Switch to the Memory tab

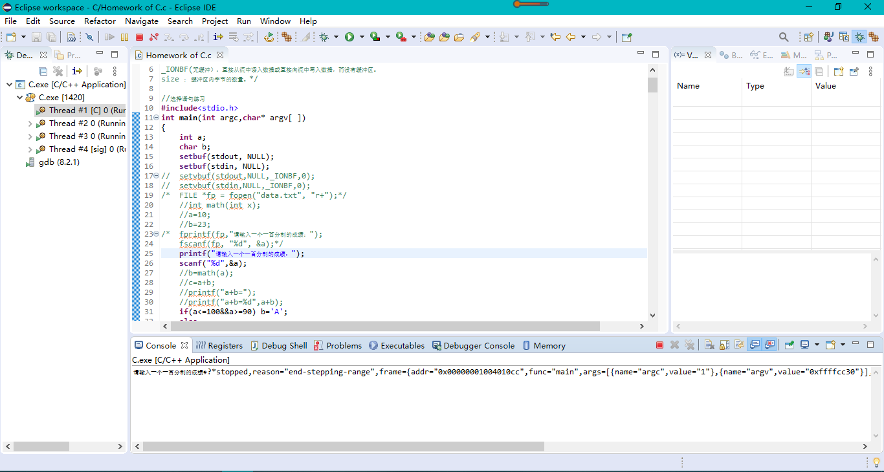[x=544, y=345]
